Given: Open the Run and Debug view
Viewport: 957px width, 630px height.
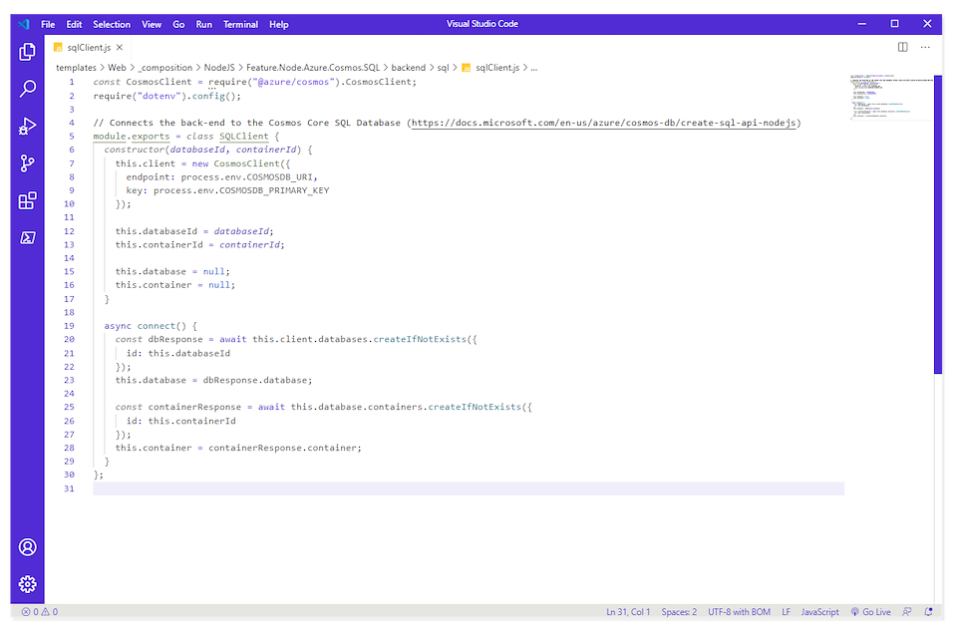Looking at the screenshot, I should 28,126.
